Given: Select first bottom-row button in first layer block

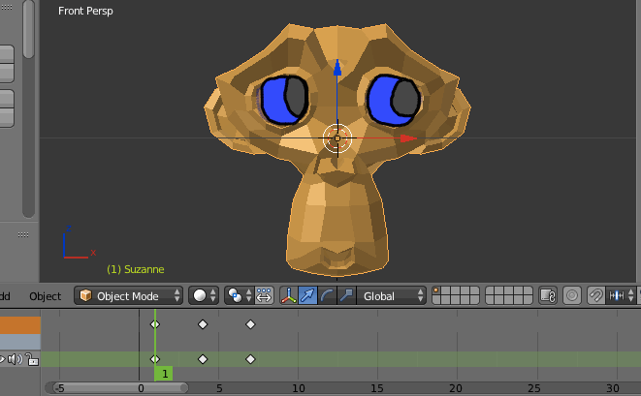Looking at the screenshot, I should click(436, 300).
